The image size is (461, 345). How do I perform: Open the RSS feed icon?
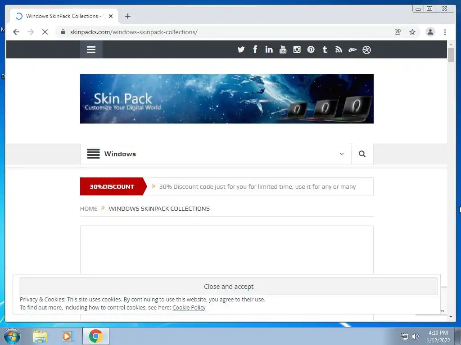click(339, 49)
